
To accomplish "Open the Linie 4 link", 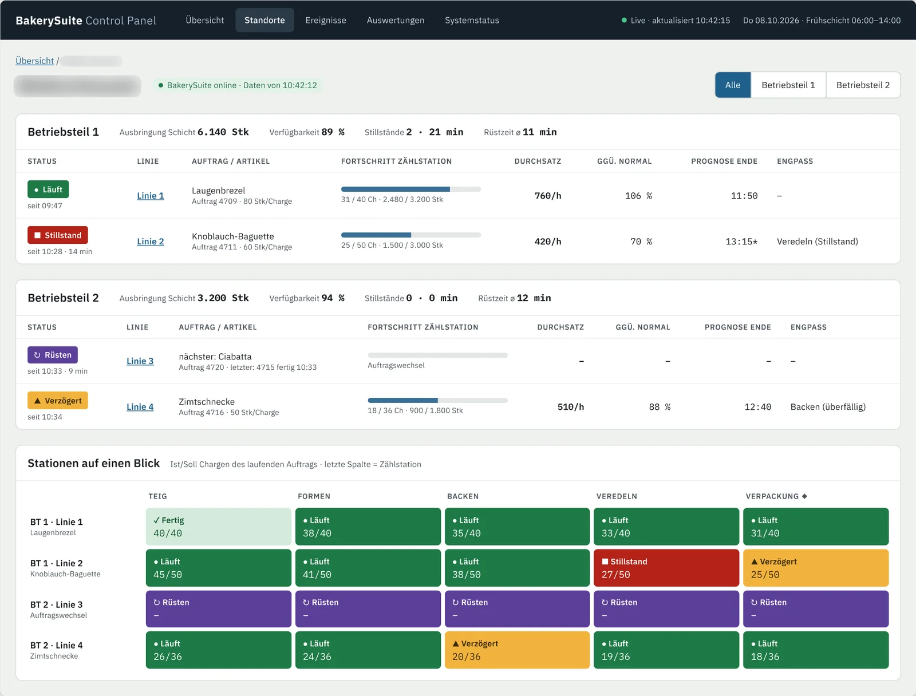I will (140, 407).
